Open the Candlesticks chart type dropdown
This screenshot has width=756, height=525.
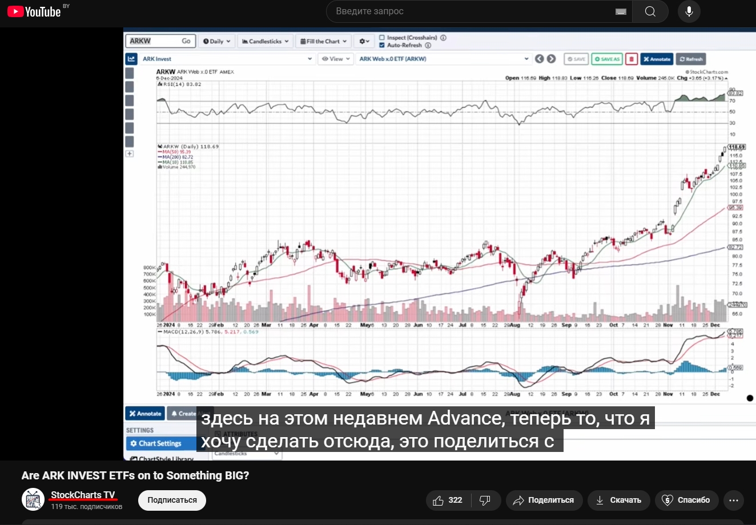tap(266, 41)
